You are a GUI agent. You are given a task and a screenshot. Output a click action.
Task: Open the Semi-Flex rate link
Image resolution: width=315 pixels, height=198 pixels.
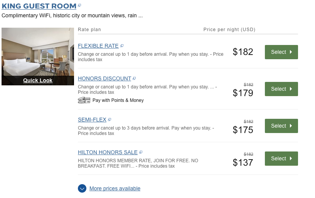[x=92, y=120]
